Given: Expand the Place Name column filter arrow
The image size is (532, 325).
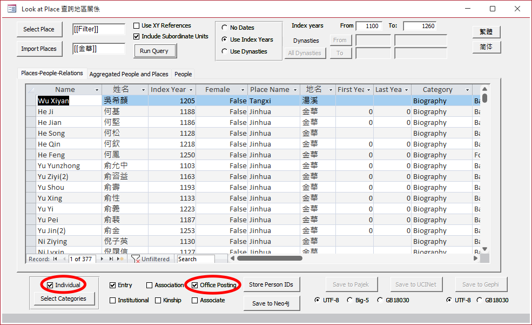Looking at the screenshot, I should [x=295, y=90].
